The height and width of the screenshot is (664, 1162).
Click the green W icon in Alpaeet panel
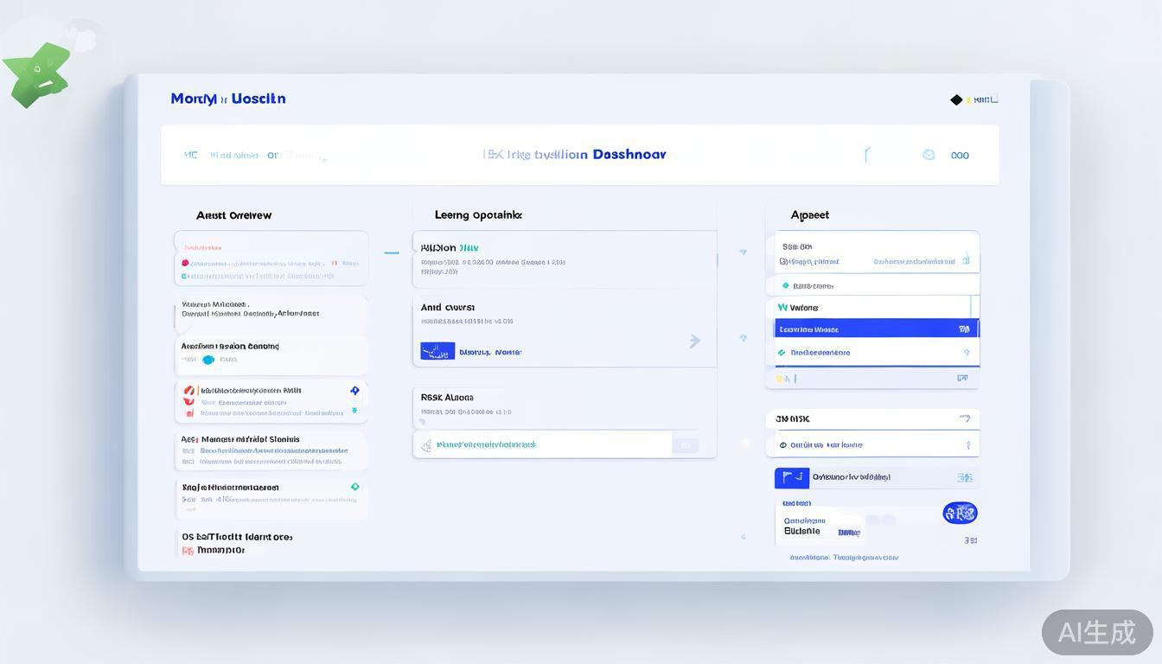click(x=782, y=308)
